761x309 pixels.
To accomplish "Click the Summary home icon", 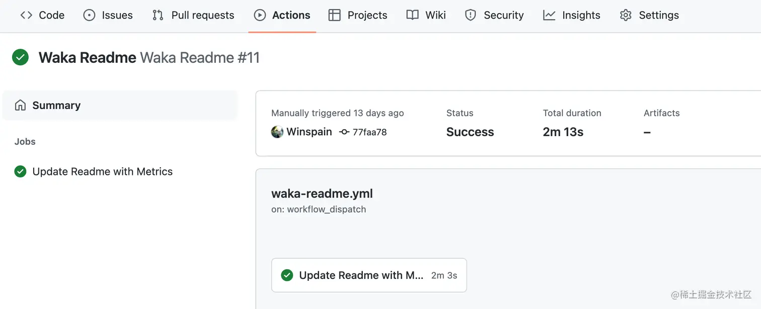I will point(21,106).
